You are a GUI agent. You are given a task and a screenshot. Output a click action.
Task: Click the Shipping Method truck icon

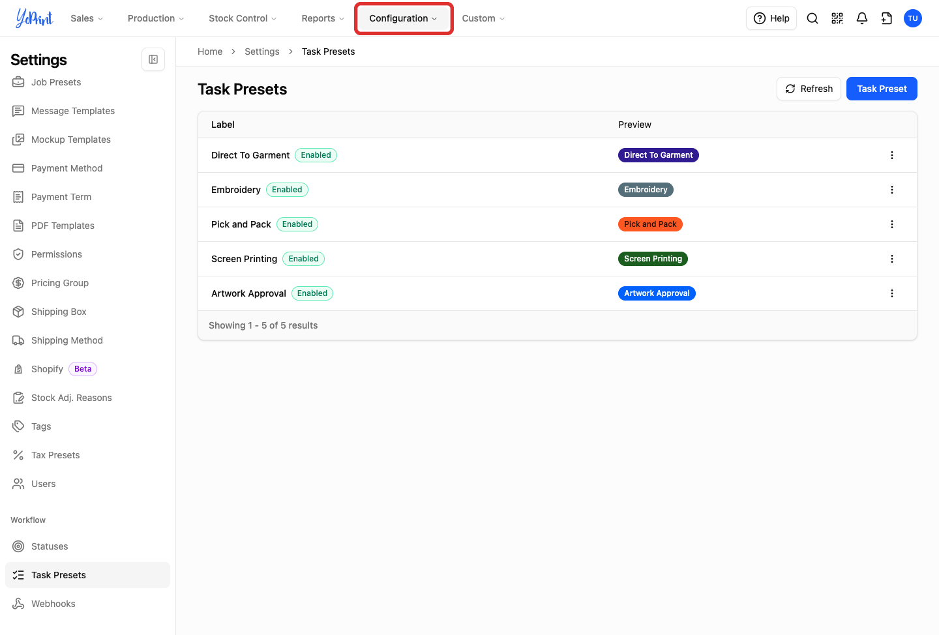(18, 340)
